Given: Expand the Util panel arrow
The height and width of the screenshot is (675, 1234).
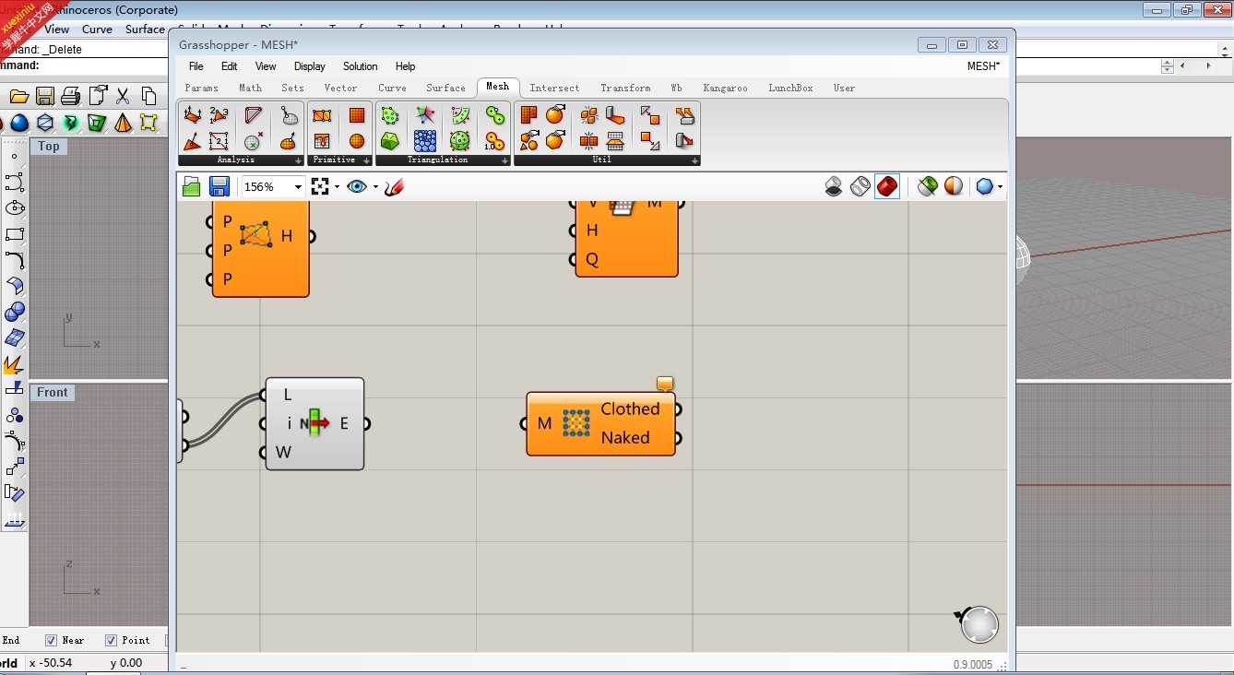Looking at the screenshot, I should point(694,160).
